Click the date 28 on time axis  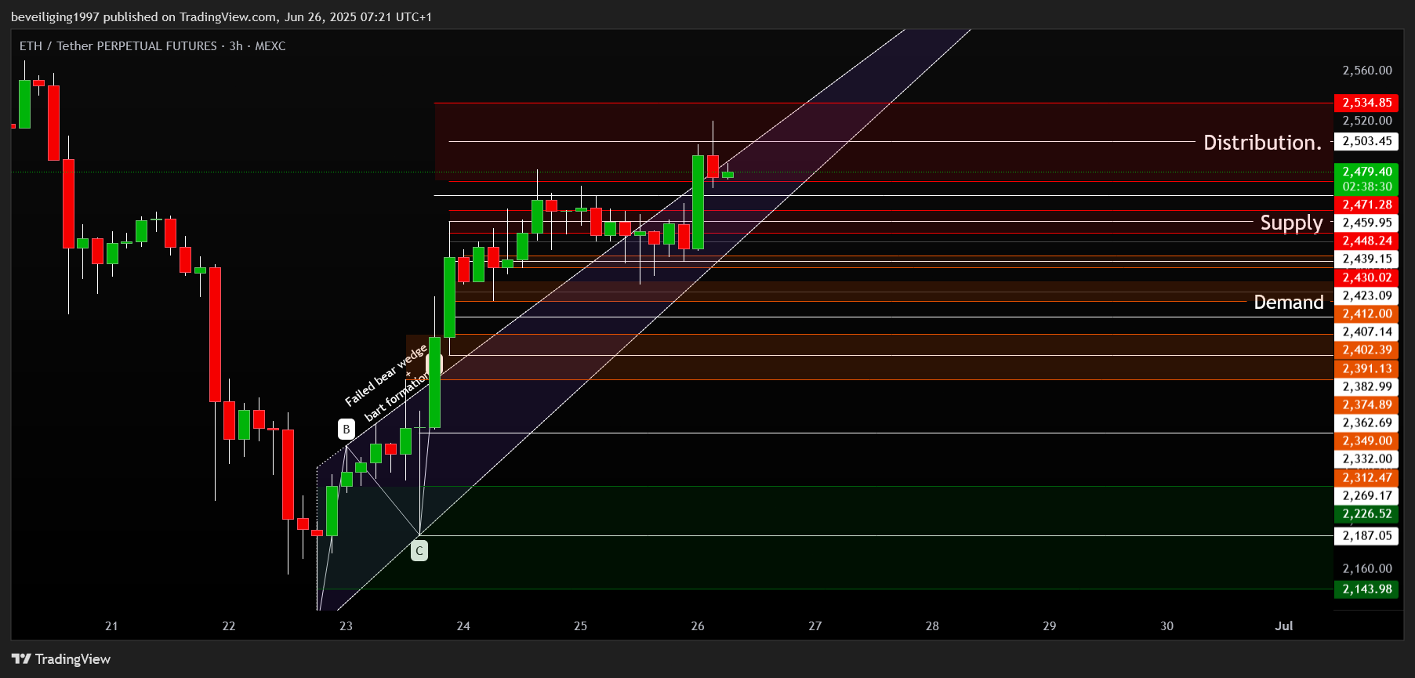click(932, 626)
